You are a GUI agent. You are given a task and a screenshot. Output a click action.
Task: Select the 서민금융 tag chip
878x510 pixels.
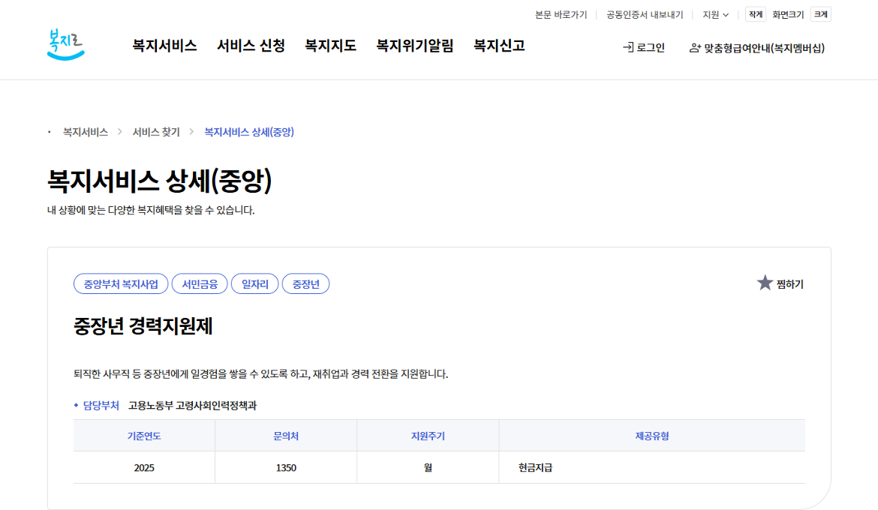pos(199,283)
